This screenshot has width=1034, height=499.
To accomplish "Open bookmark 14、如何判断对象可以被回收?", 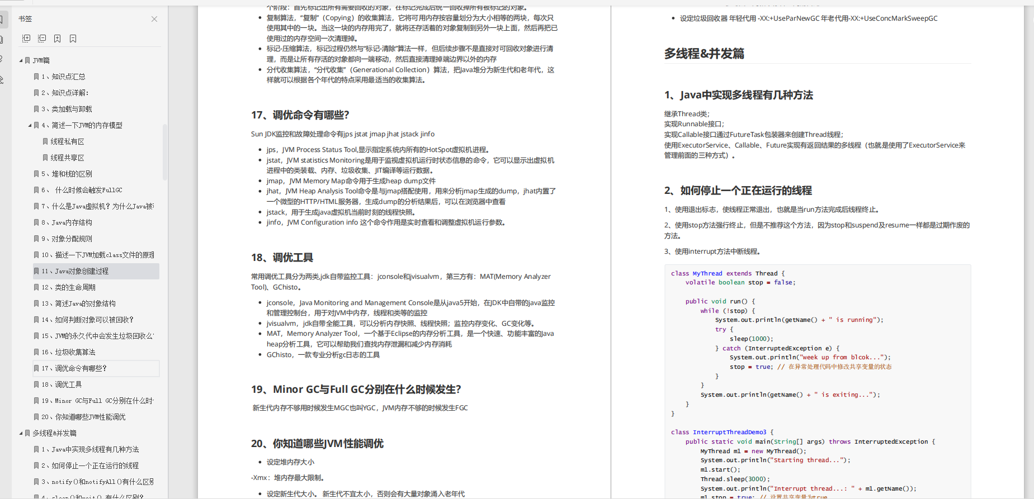I will tap(87, 320).
